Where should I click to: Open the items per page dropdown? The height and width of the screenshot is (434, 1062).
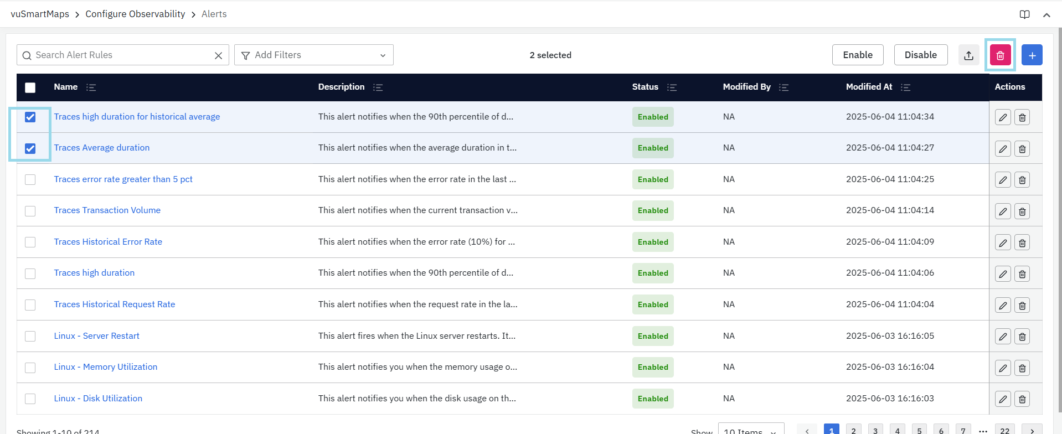click(750, 430)
